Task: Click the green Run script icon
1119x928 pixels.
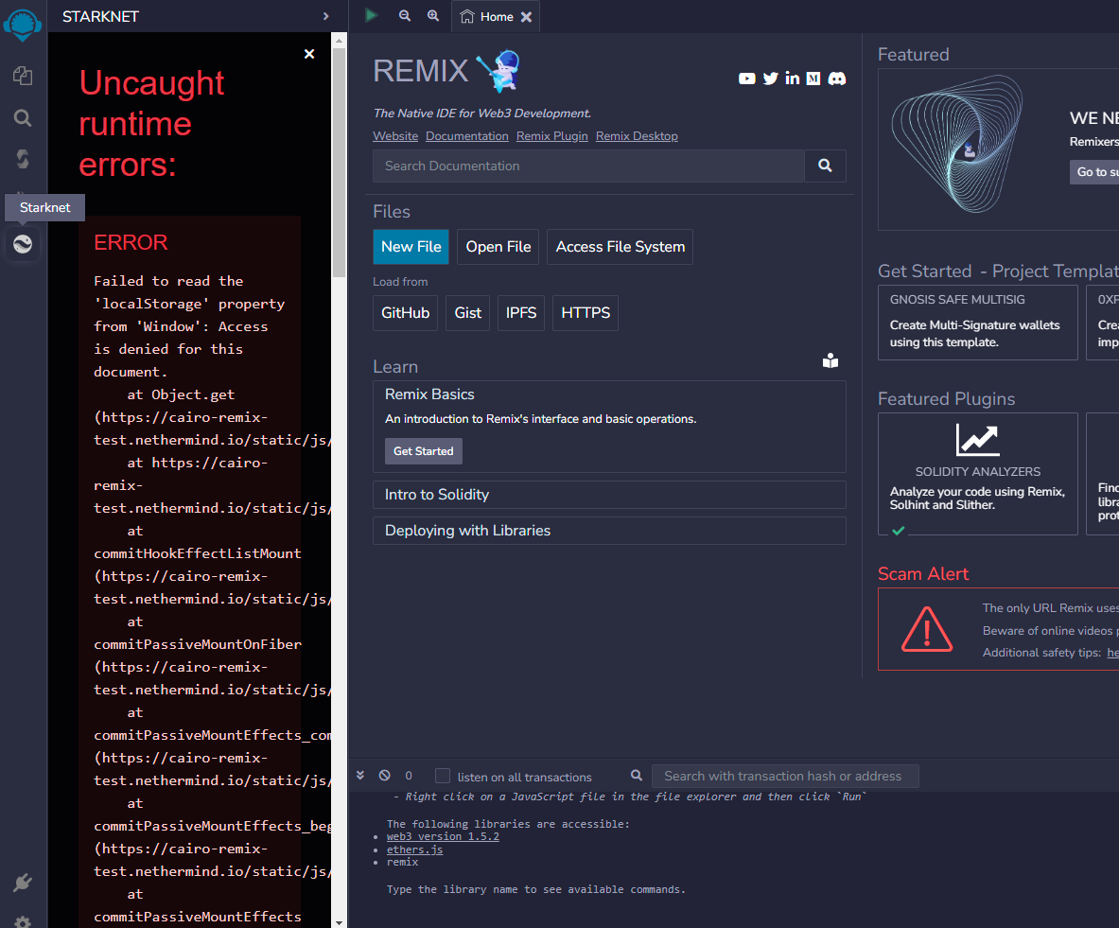Action: 371,16
